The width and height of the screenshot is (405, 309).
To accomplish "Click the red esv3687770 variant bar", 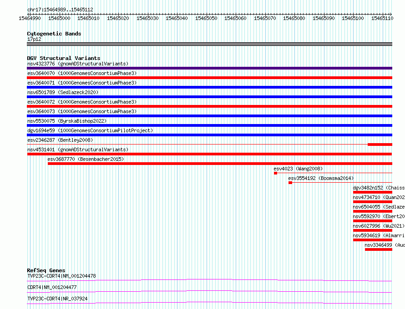I will (x=220, y=164).
